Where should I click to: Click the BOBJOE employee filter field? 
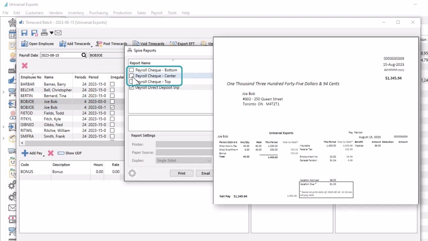click(x=107, y=55)
